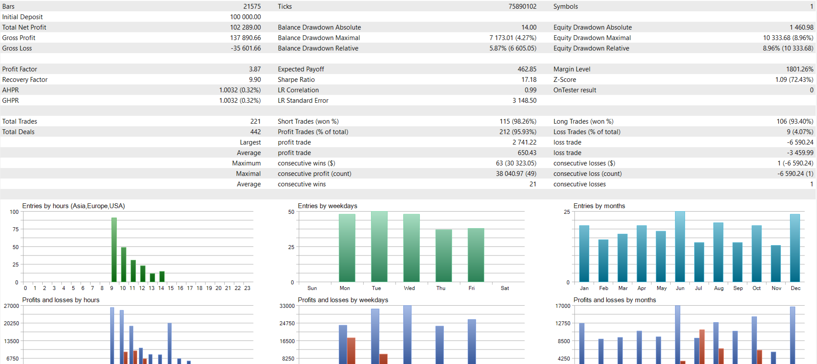Click the Initial Deposit value 100 000.00
Image resolution: width=817 pixels, height=364 pixels.
tap(245, 17)
